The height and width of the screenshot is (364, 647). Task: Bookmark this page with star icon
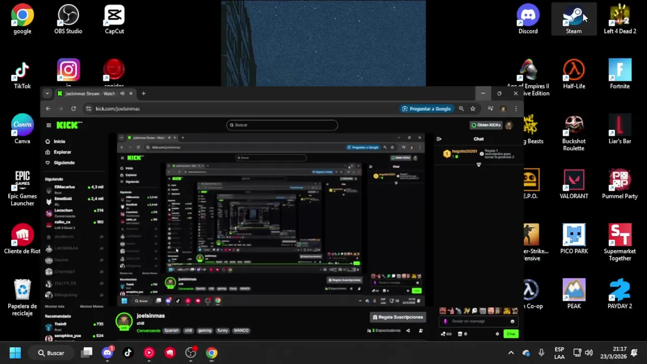473,109
